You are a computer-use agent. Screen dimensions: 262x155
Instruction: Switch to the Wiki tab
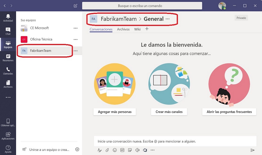click(x=137, y=29)
